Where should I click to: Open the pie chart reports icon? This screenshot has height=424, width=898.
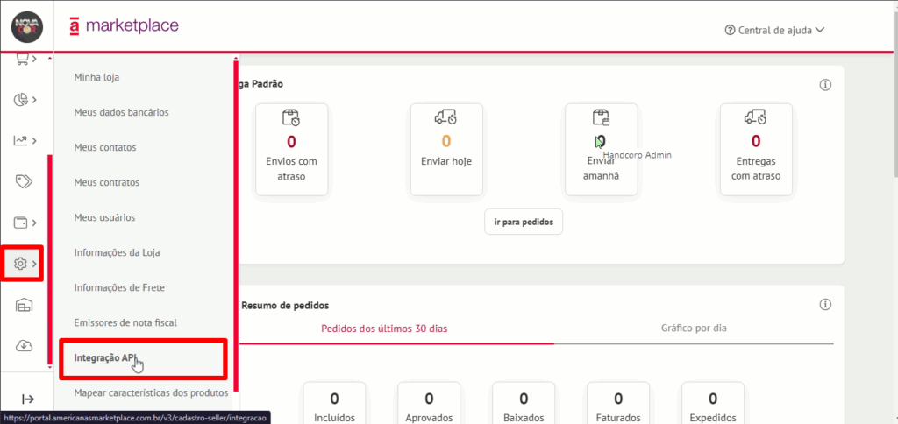[x=25, y=100]
